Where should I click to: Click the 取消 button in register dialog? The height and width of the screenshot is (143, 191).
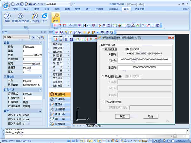[x=151, y=116]
